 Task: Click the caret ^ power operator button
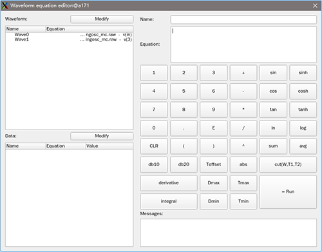point(243,146)
